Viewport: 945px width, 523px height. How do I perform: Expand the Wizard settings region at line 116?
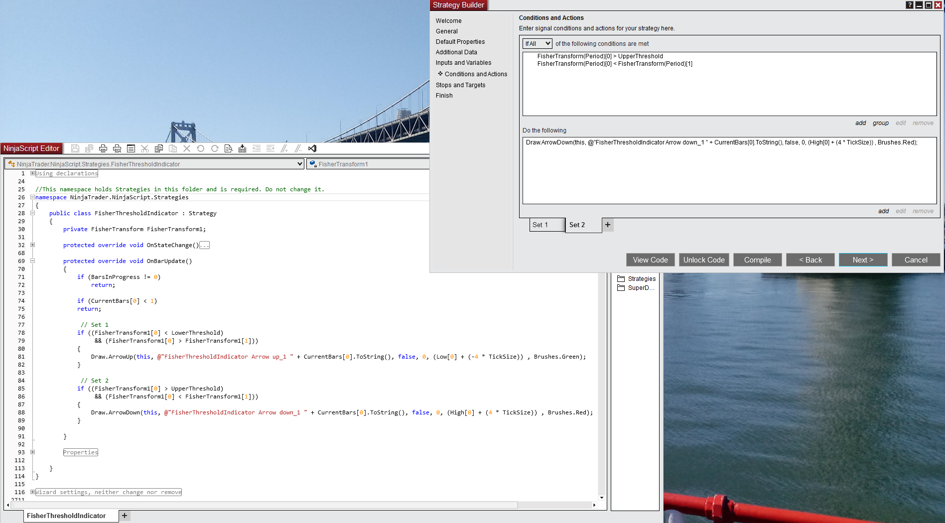[32, 492]
